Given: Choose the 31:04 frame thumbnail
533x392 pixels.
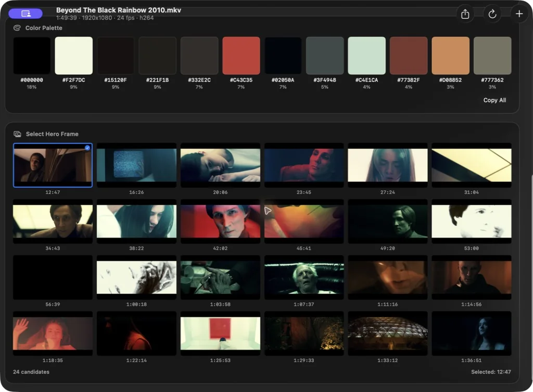Looking at the screenshot, I should pos(472,165).
